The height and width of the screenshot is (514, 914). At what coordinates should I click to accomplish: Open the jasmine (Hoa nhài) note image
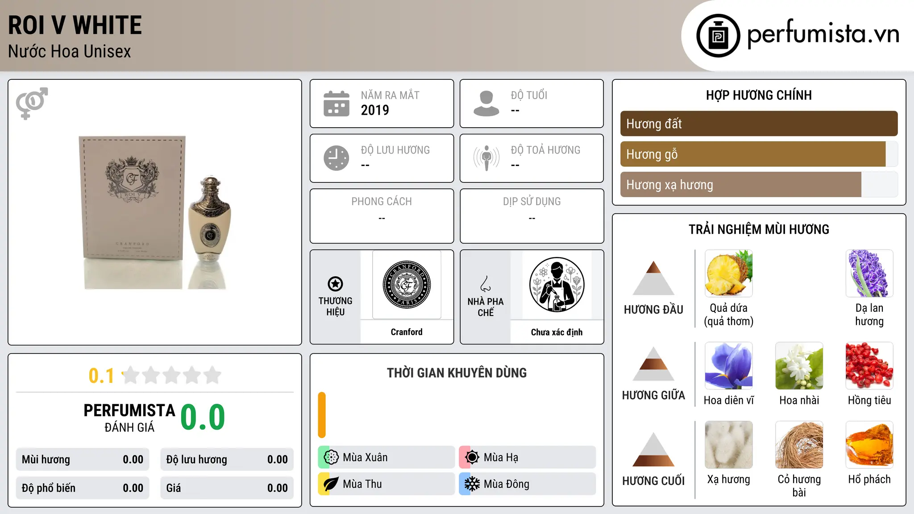[x=799, y=366]
